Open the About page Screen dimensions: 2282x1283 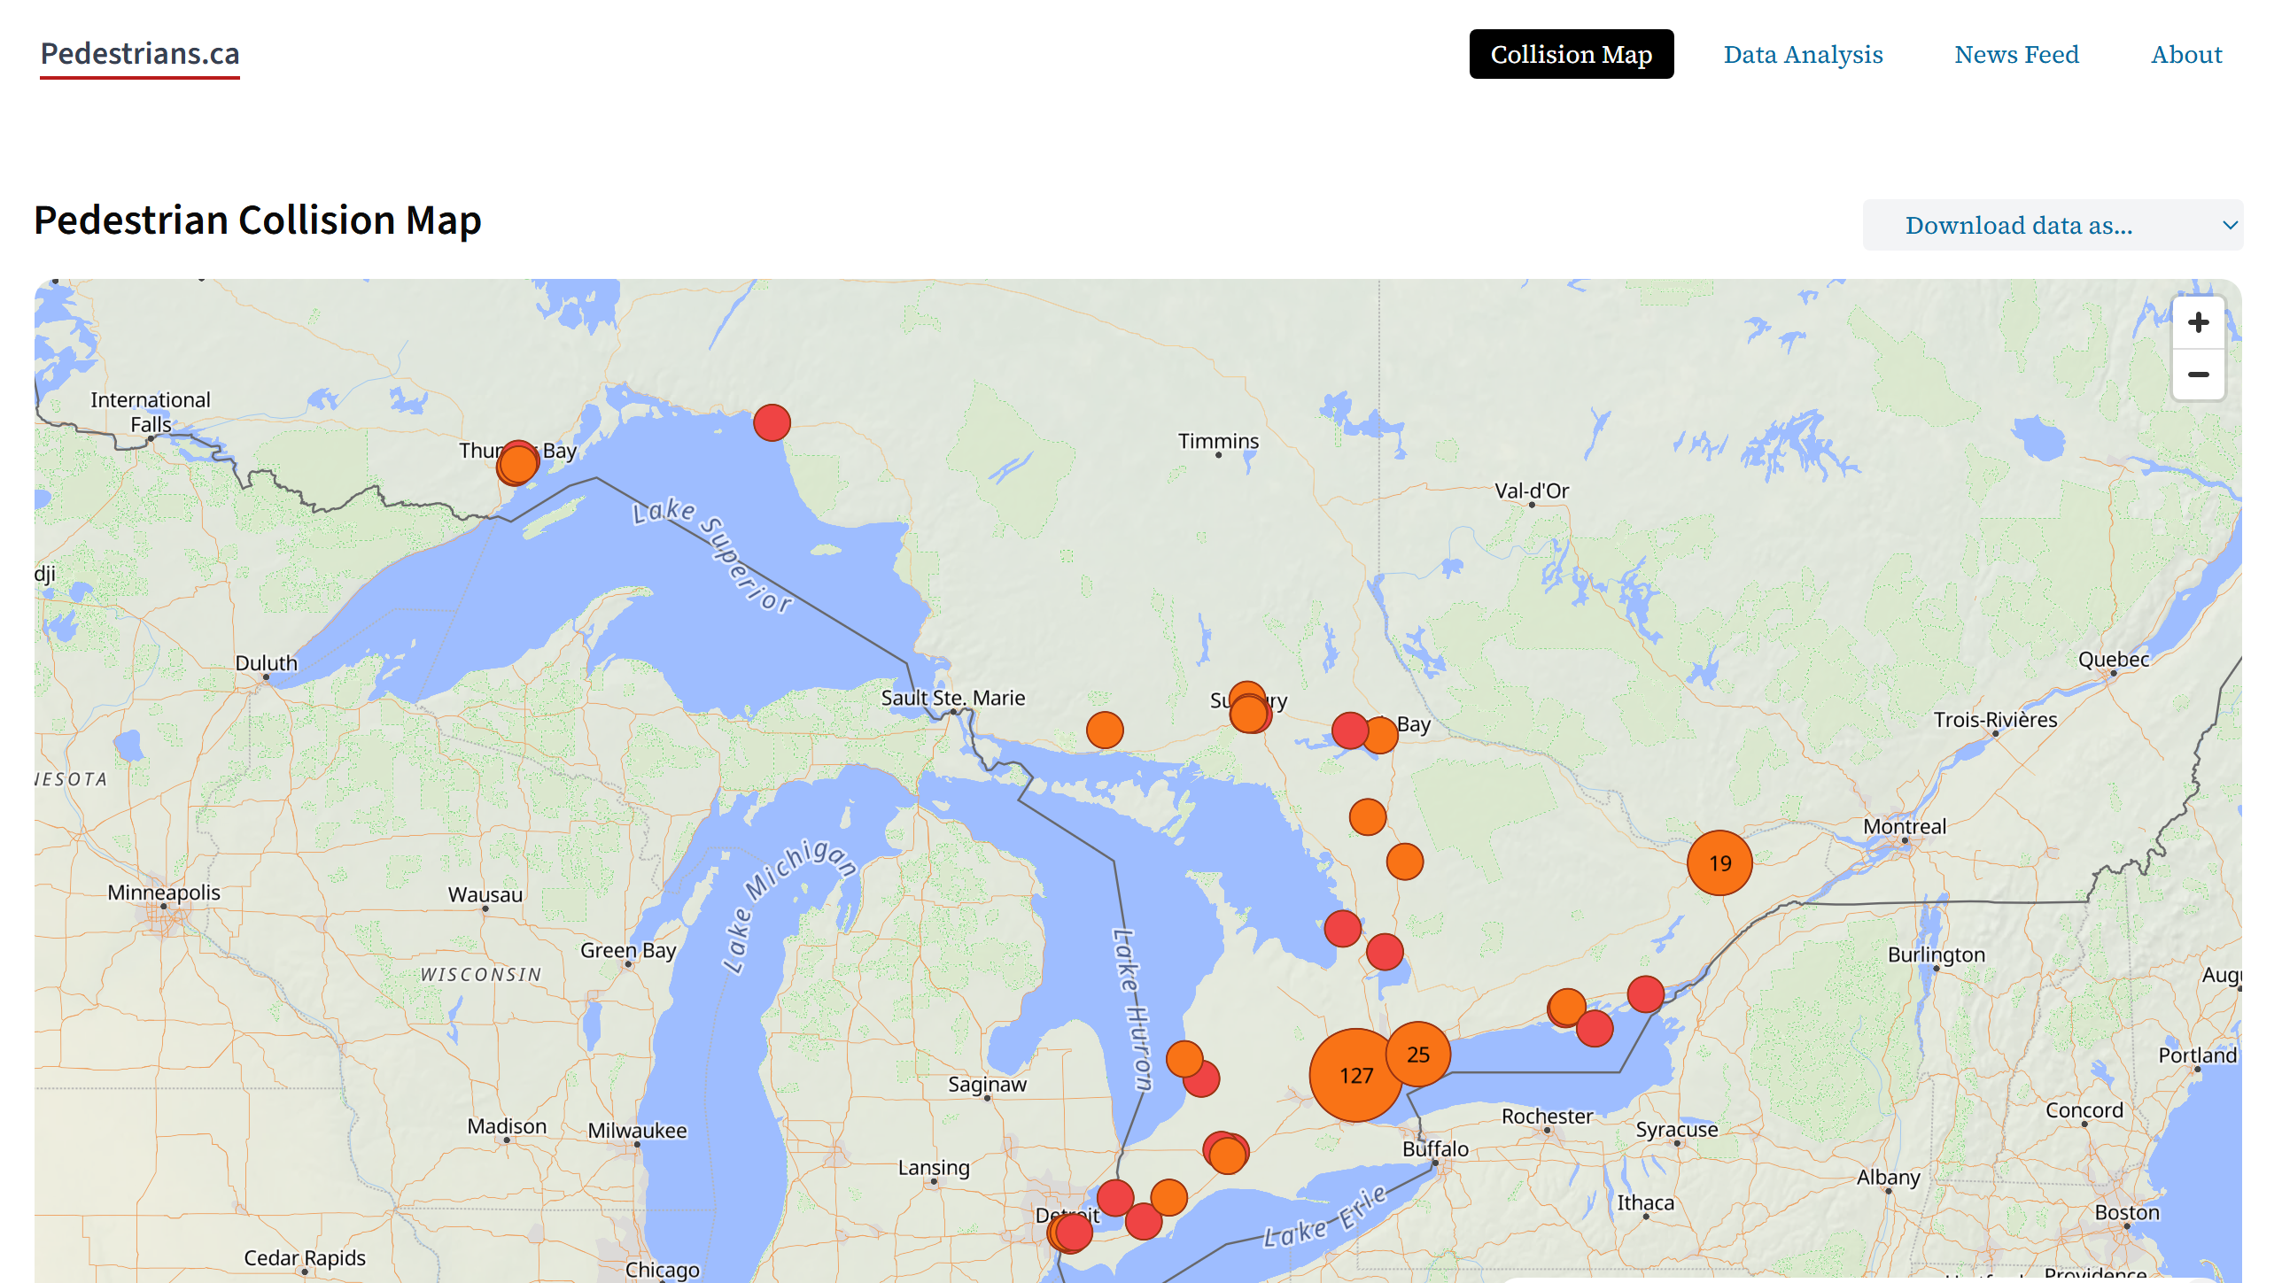tap(2186, 54)
